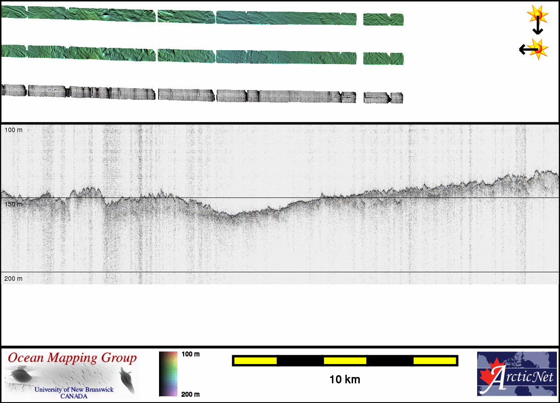The image size is (560, 403).
Task: Click the 100 m depth label in profile
Action: click(13, 130)
